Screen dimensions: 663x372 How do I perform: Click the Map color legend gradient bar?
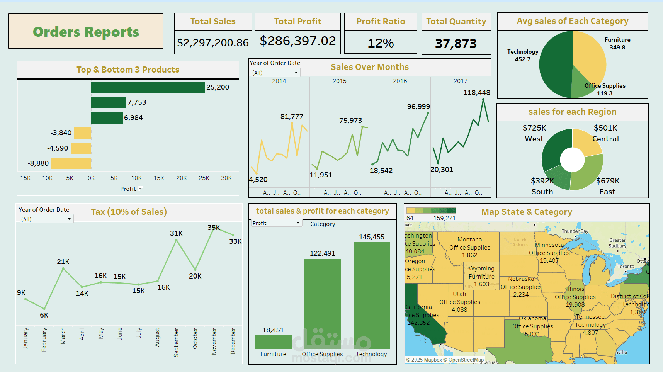431,211
